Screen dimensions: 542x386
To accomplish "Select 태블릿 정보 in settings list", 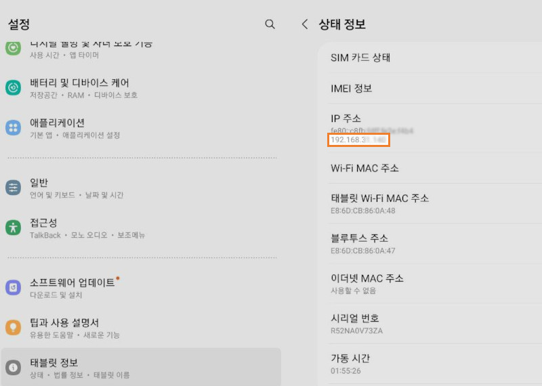I will pos(141,367).
